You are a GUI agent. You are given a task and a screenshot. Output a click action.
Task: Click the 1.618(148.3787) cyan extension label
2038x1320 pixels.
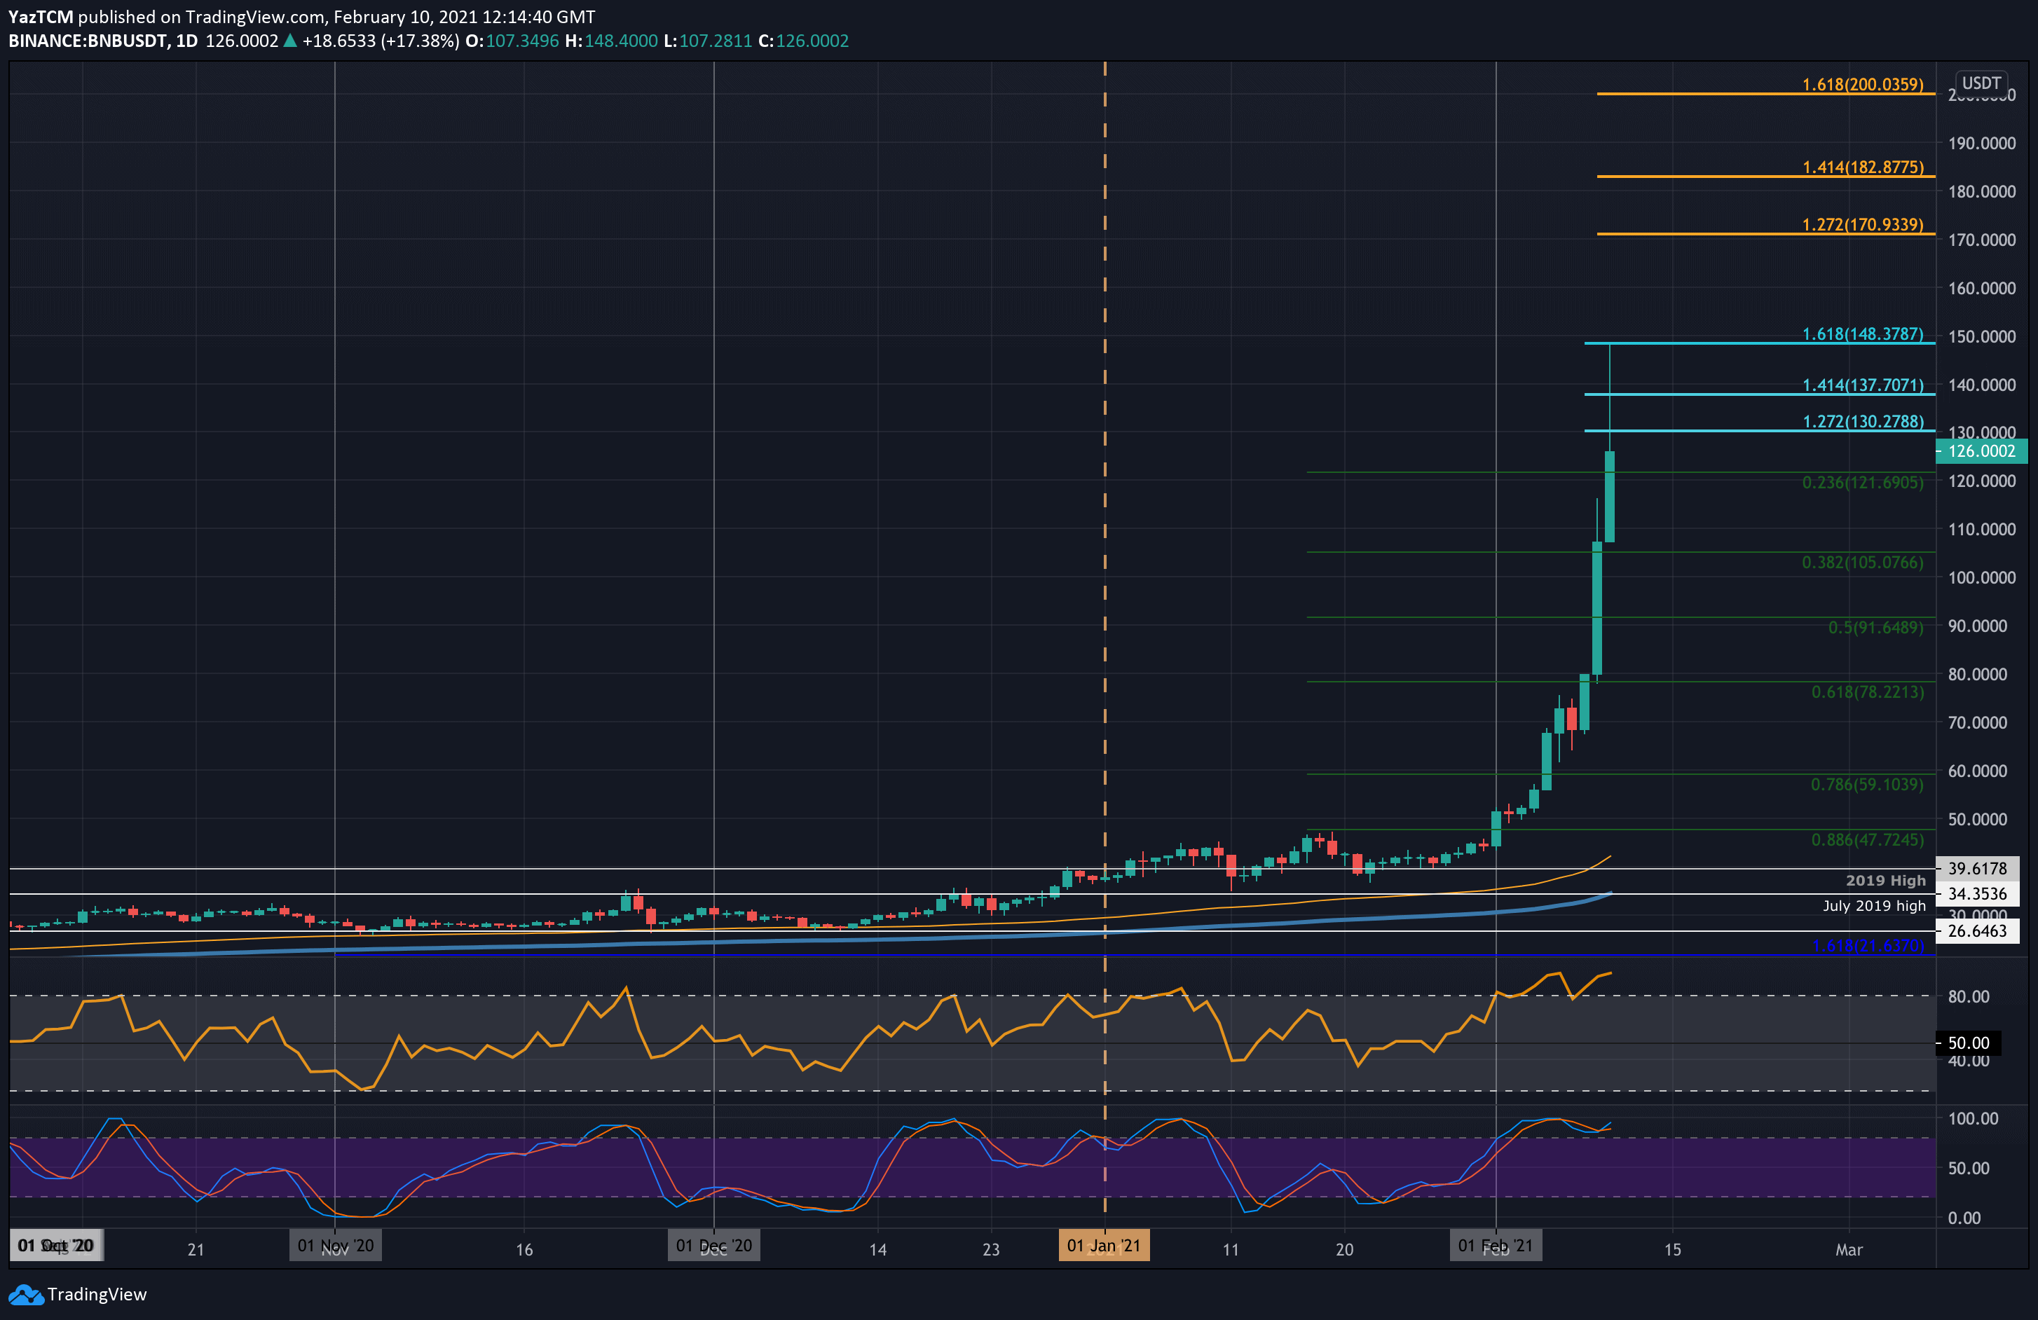[x=1863, y=334]
